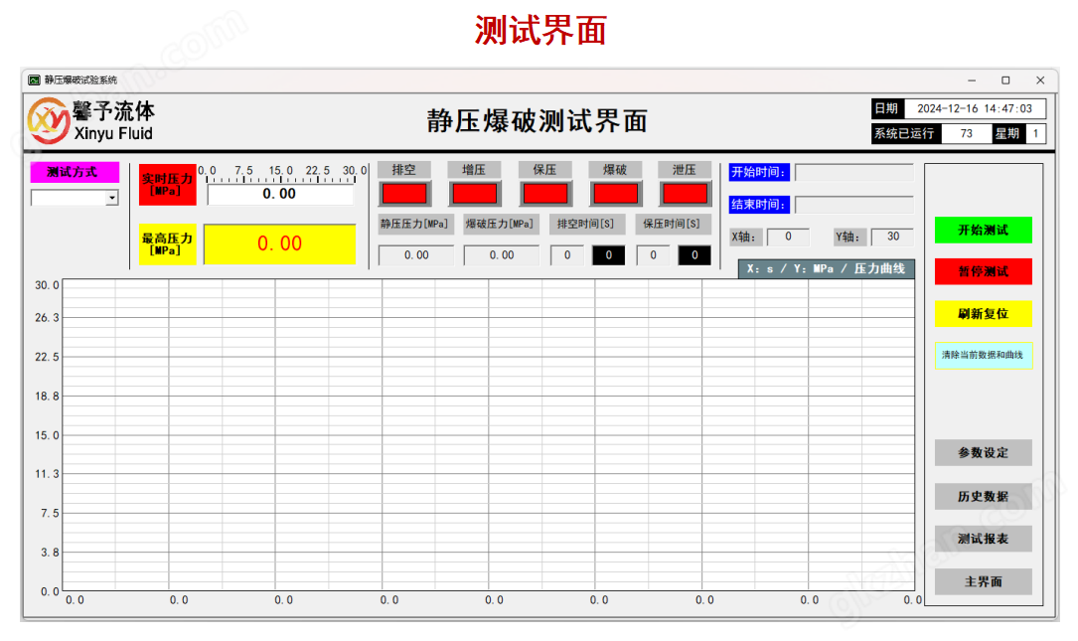The image size is (1078, 641).
Task: Click the real-time pressure gauge scale
Action: [x=282, y=174]
